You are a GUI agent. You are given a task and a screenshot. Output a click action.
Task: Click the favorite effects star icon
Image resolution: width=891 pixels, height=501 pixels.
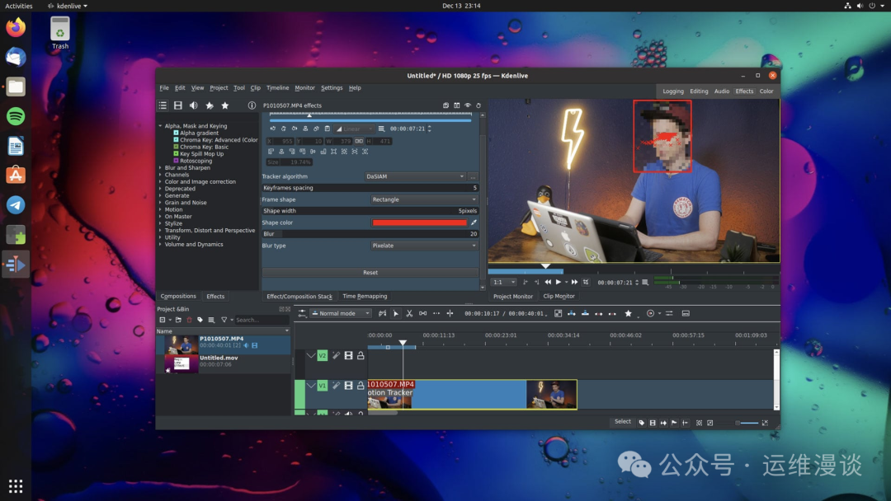(x=225, y=105)
